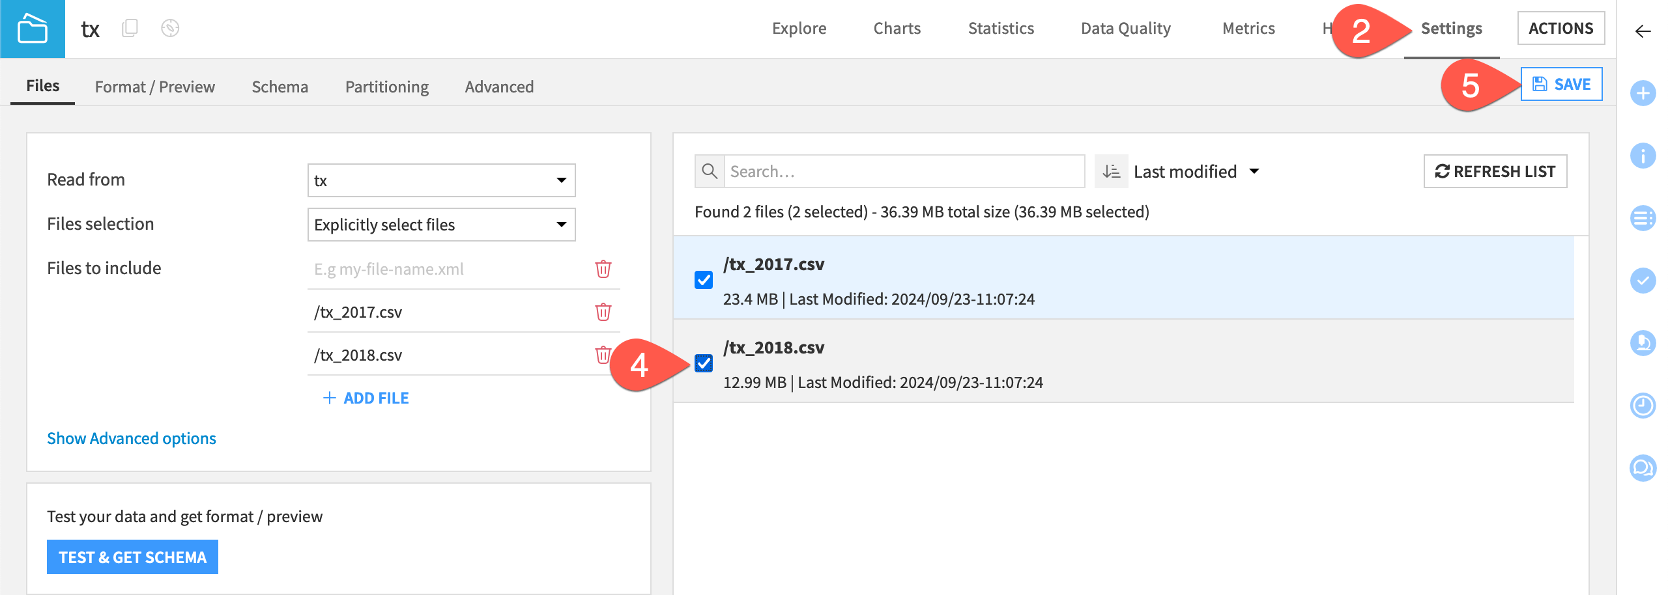The height and width of the screenshot is (595, 1668).
Task: Click TEST & GET SCHEMA button
Action: tap(132, 557)
